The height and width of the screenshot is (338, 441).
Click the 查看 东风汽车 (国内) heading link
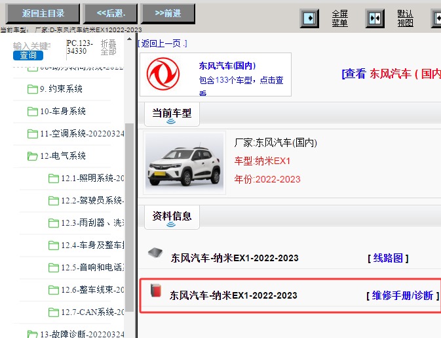point(391,74)
